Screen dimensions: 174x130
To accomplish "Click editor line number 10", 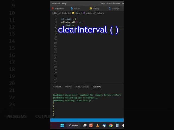I will point(55,43).
